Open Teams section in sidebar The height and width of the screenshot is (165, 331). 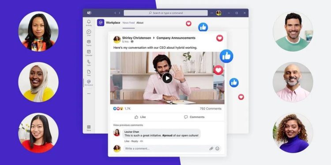(89, 43)
